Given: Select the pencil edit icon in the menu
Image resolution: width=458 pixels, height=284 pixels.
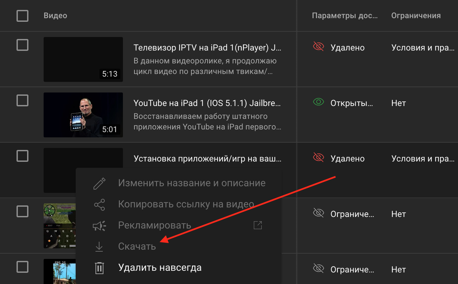Looking at the screenshot, I should point(99,183).
